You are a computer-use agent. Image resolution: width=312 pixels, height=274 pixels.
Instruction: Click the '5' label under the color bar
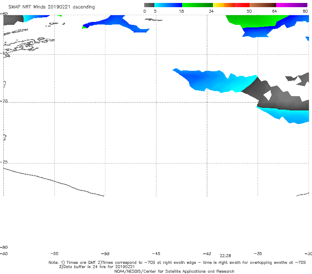coord(155,11)
